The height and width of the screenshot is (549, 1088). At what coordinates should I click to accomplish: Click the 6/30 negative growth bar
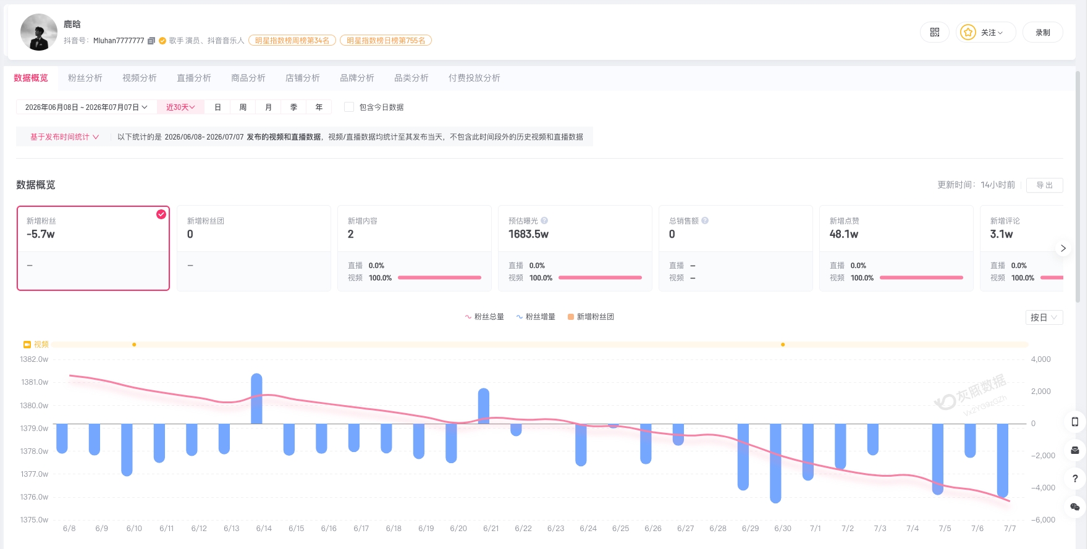coord(775,463)
